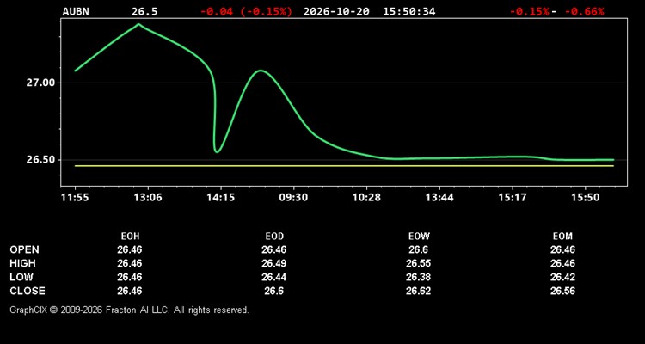Click the 13:44 time axis label
Viewport: 645px width, 344px height.
(x=439, y=198)
